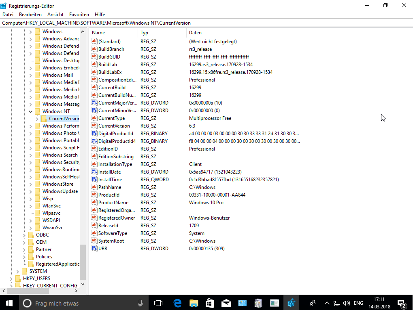The height and width of the screenshot is (310, 413).
Task: Expand the HKEY_USERS hive
Action: [11, 279]
